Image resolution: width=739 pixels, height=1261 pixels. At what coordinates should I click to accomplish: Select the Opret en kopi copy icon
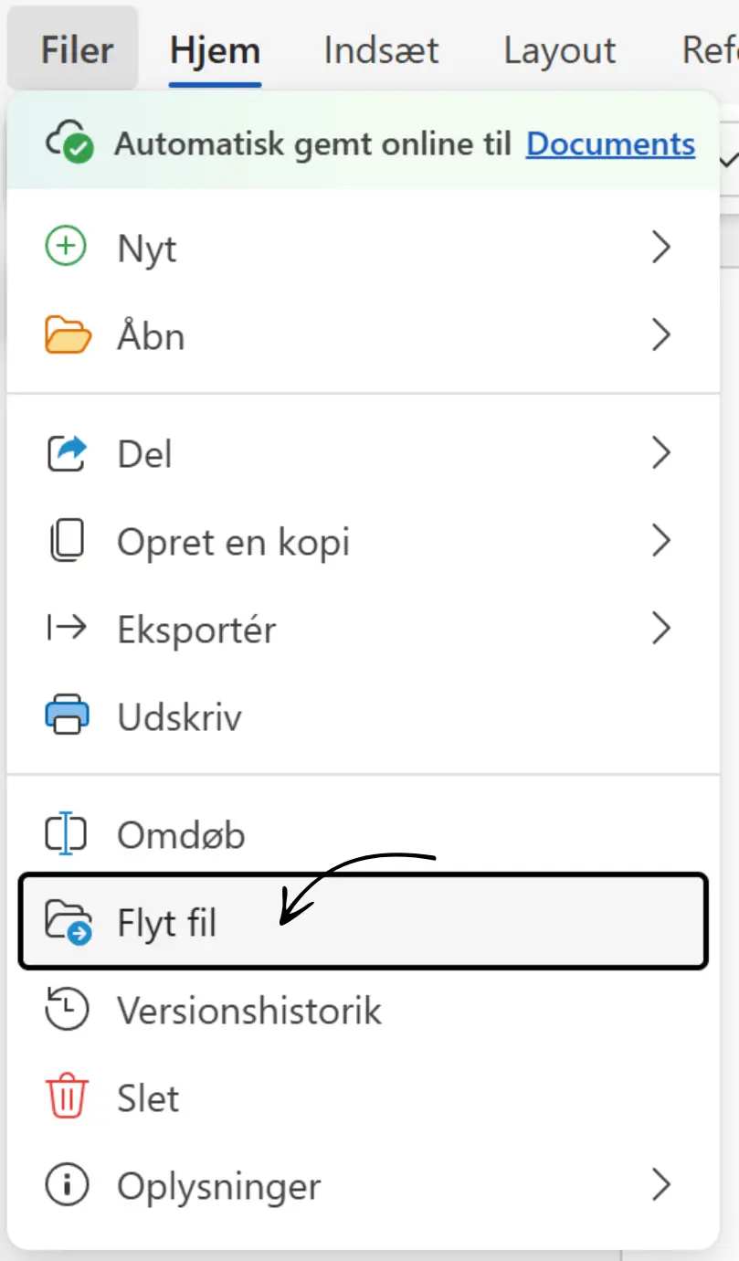[65, 541]
